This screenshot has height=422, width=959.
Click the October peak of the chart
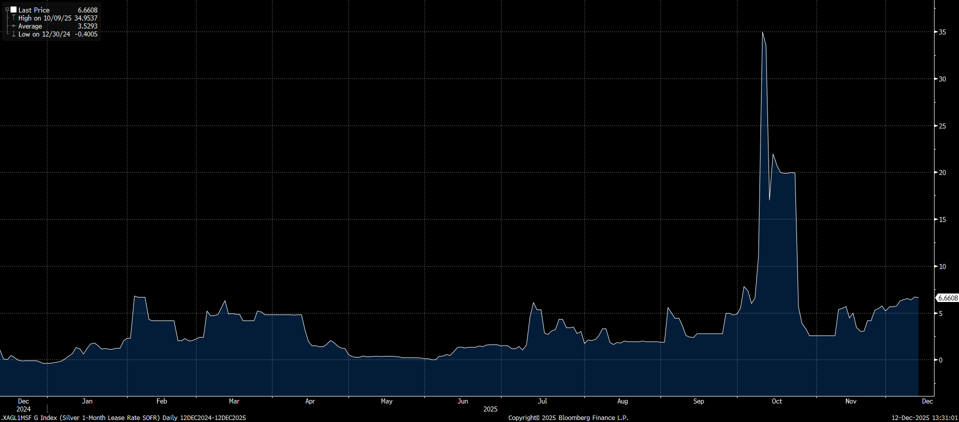[762, 32]
